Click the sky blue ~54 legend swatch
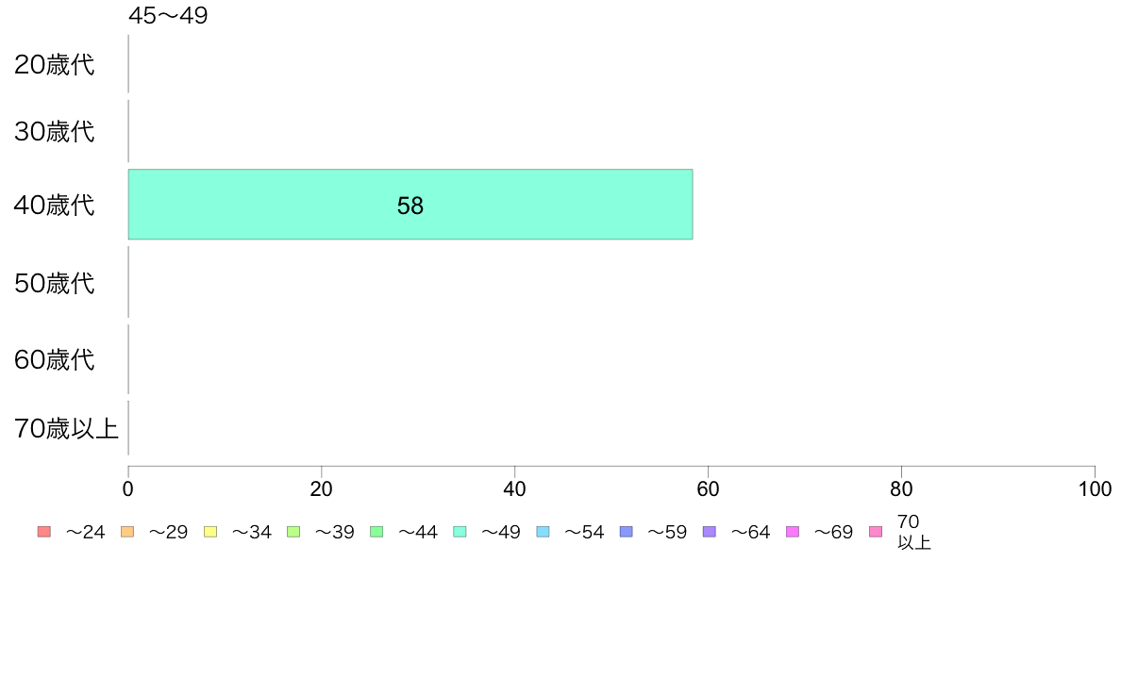 [x=543, y=532]
